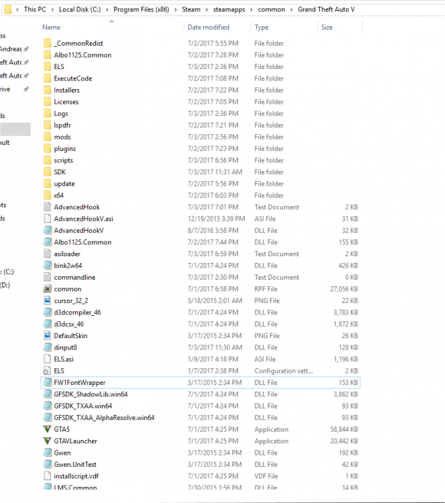Select the plugins folder name
445x503 pixels.
click(65, 148)
